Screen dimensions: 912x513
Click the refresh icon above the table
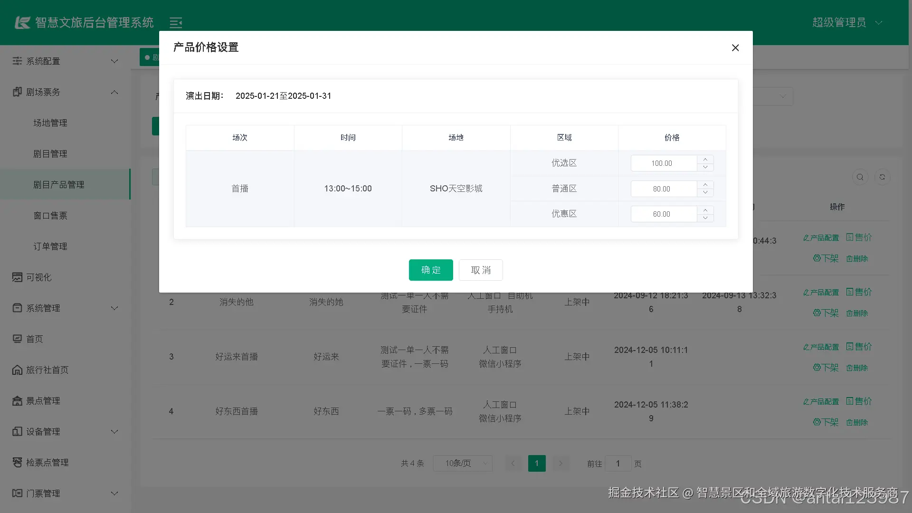coord(882,177)
